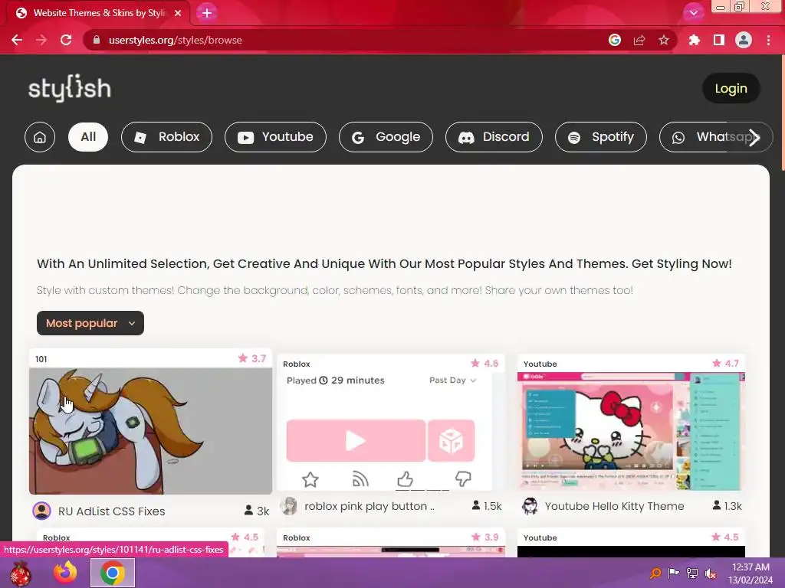Viewport: 785px width, 588px height.
Task: Open the RU AdList CSS Fixes title
Action: coord(112,511)
